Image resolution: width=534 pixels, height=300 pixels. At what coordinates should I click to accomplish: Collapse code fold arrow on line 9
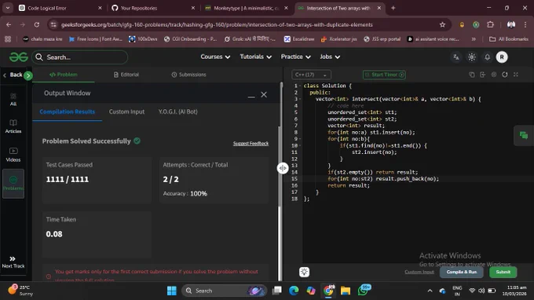(300, 139)
